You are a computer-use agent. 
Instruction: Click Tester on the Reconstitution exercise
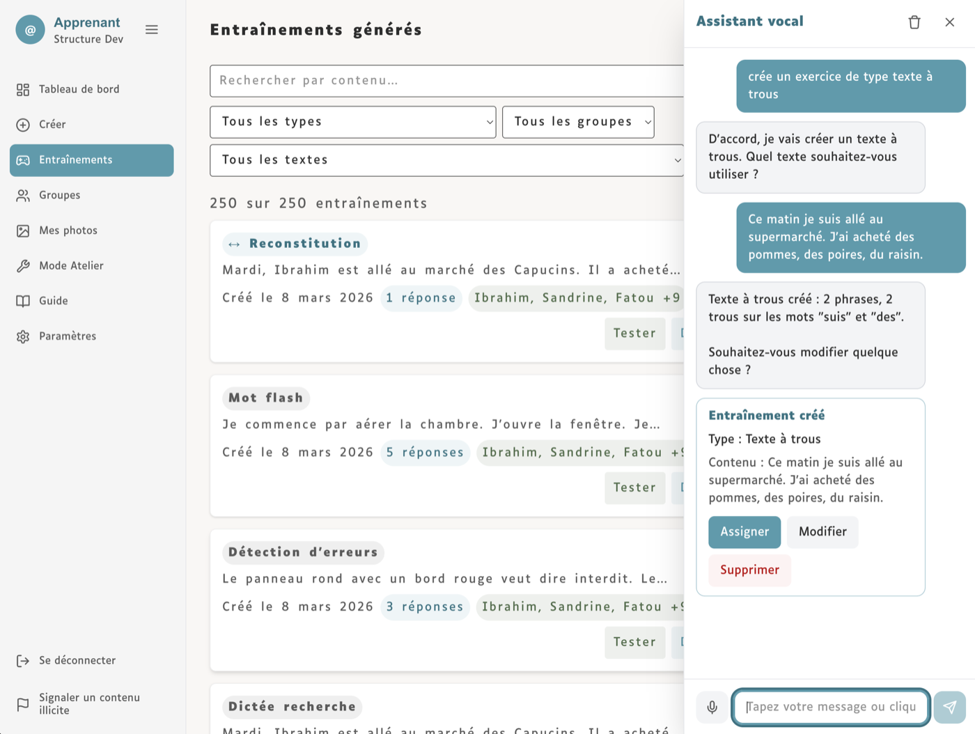point(634,334)
